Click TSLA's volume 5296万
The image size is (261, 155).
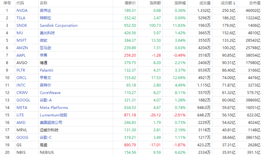coord(204,18)
